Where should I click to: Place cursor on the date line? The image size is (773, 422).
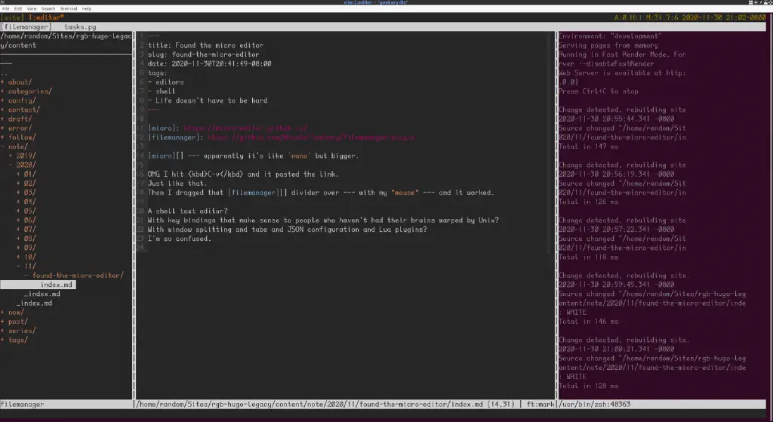(210, 63)
